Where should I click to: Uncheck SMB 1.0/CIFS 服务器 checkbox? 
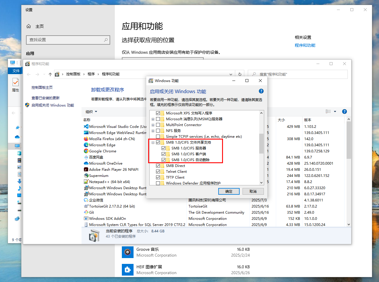coord(164,148)
